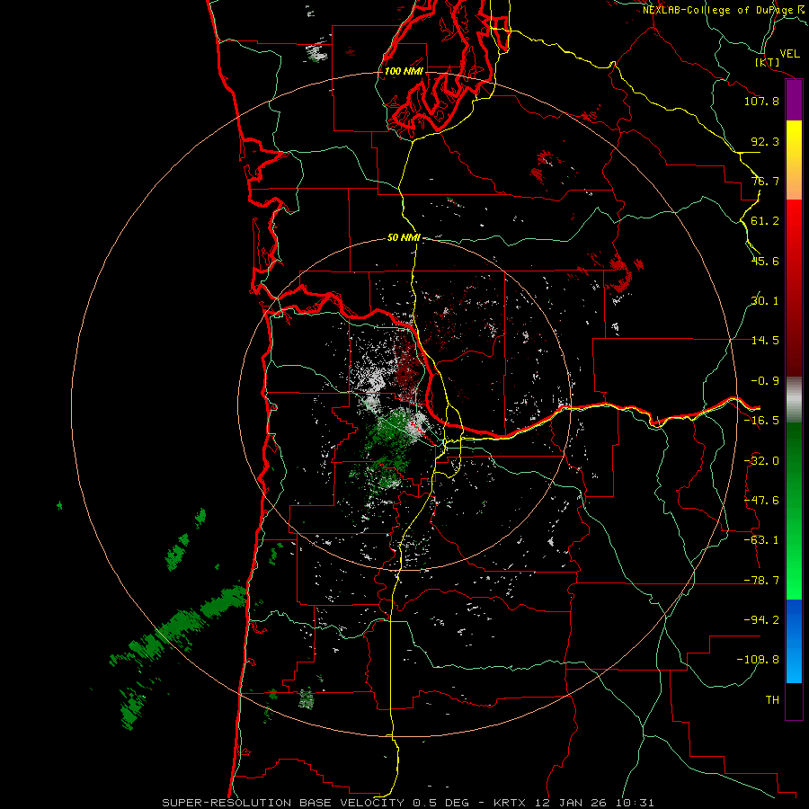Click the "50 NMI" range ring label

click(404, 237)
